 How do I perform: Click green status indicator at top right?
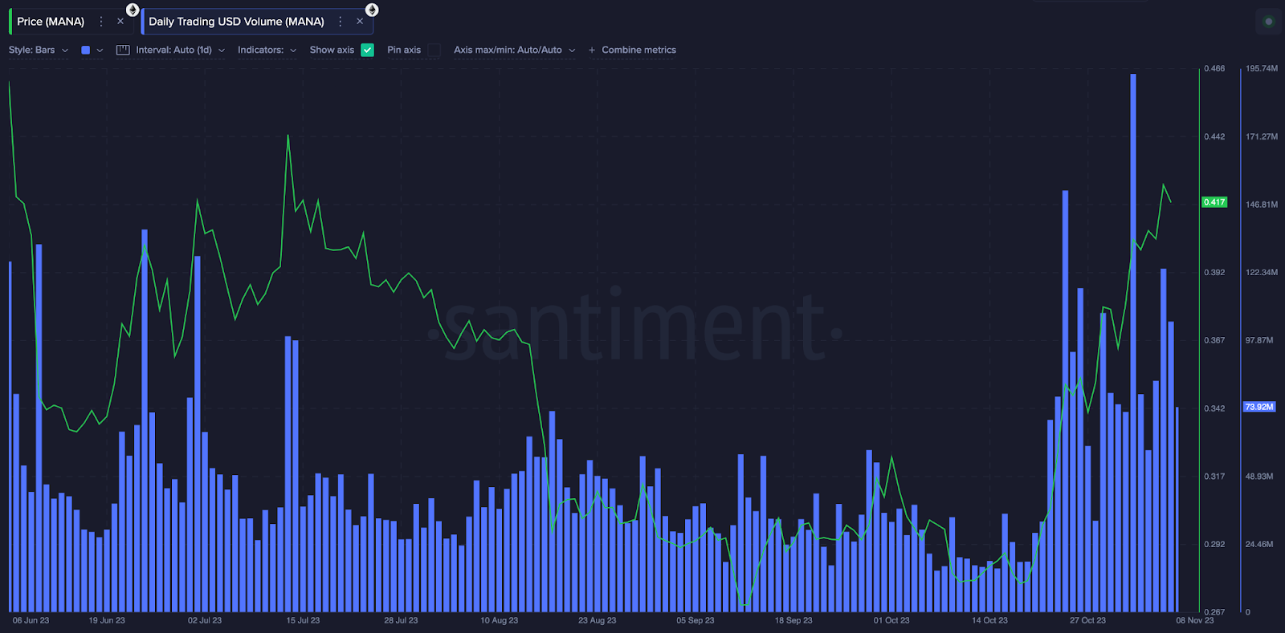click(x=1269, y=22)
